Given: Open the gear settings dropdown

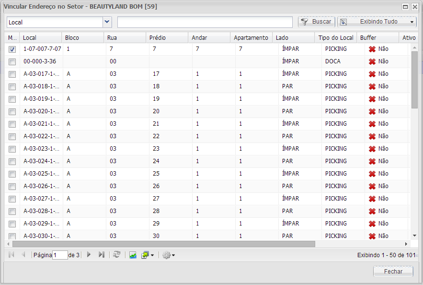Looking at the screenshot, I should coord(169,255).
